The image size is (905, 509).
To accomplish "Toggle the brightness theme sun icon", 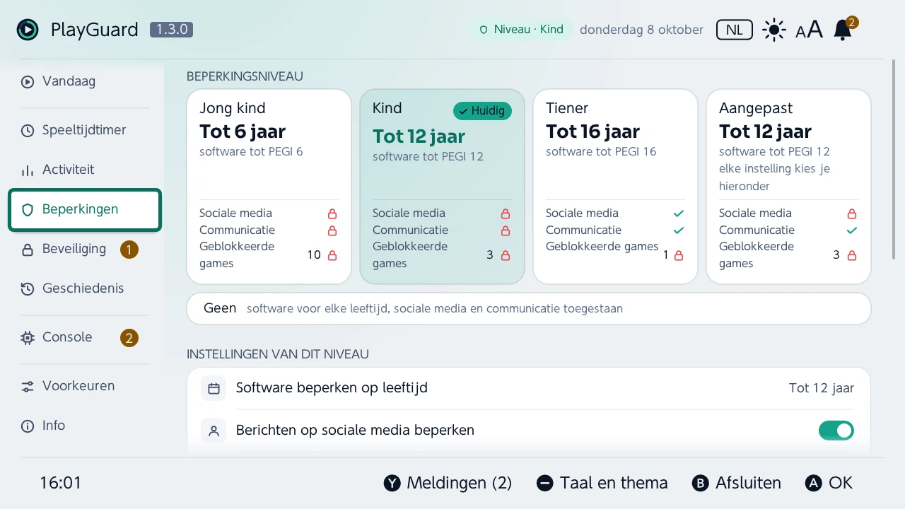I will (774, 30).
